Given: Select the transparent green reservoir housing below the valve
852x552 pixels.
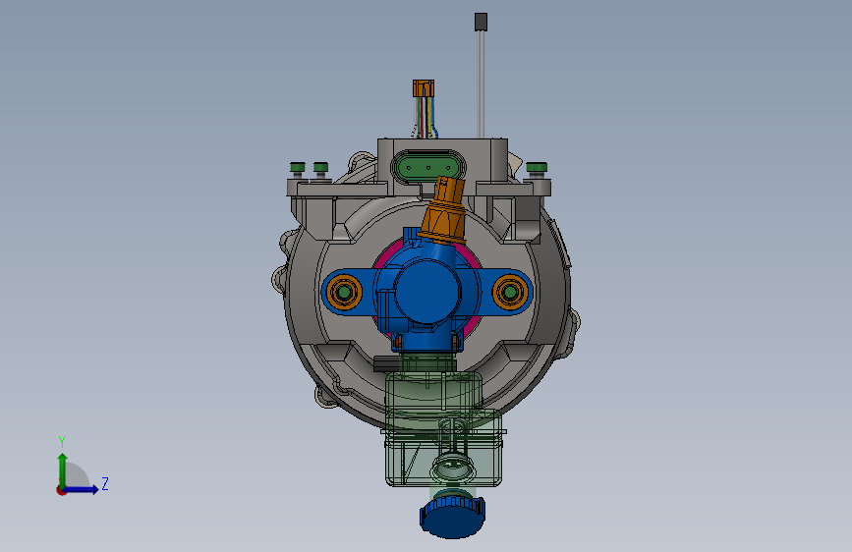Looking at the screenshot, I should 443,429.
